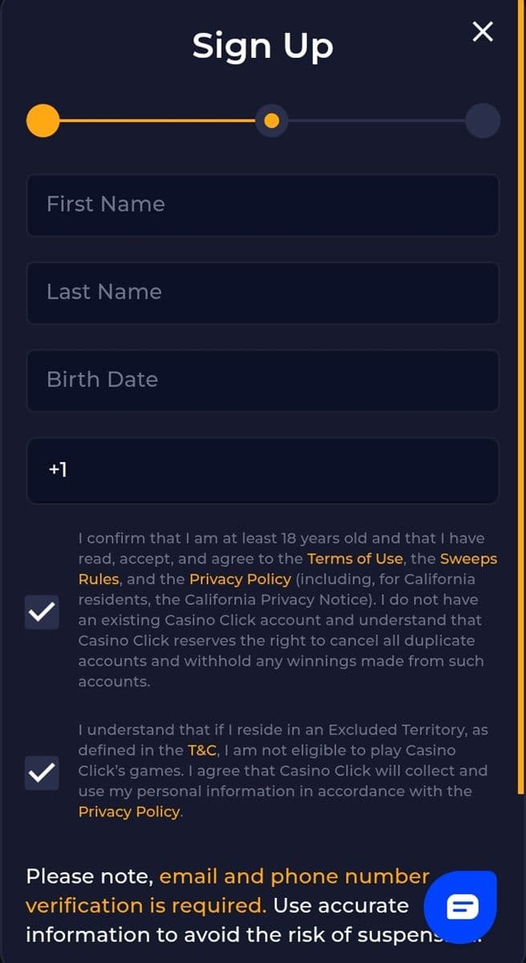
Task: Open the Birth Date picker
Action: (x=263, y=380)
